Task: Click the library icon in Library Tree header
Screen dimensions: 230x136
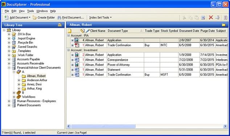Action: (x=60, y=25)
